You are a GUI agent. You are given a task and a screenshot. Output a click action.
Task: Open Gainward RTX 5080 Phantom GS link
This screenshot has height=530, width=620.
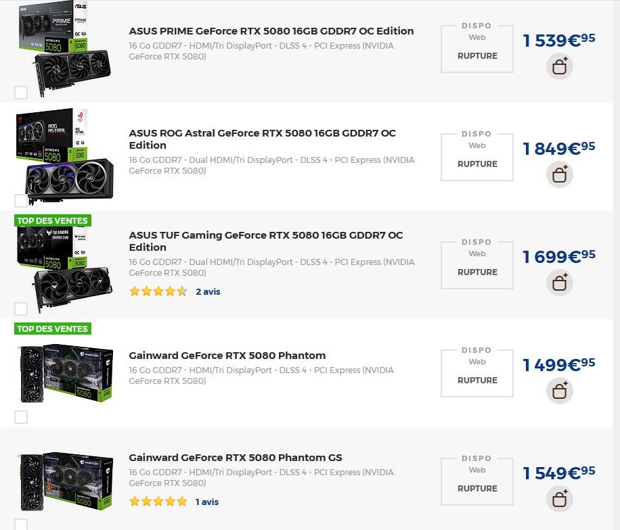pyautogui.click(x=235, y=458)
